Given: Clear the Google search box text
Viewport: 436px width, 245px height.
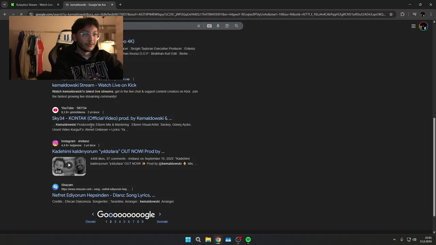Looking at the screenshot, I should [x=199, y=26].
